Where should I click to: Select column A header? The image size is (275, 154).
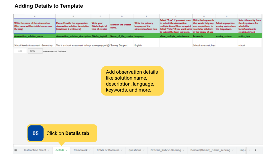click(34, 16)
